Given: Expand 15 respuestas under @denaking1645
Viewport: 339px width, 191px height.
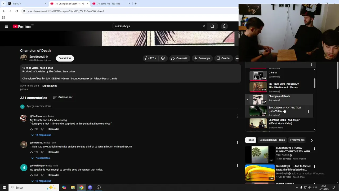Looking at the screenshot, I should (x=41, y=181).
